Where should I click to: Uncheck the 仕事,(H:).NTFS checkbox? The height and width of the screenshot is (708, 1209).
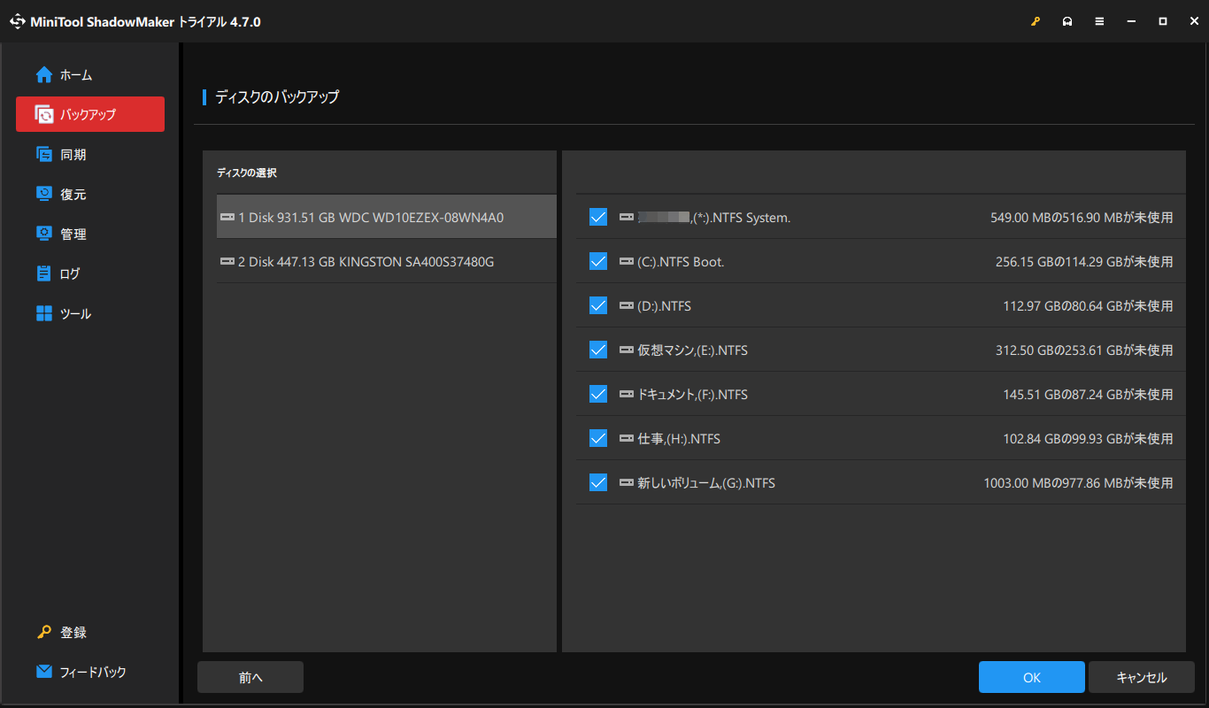598,438
